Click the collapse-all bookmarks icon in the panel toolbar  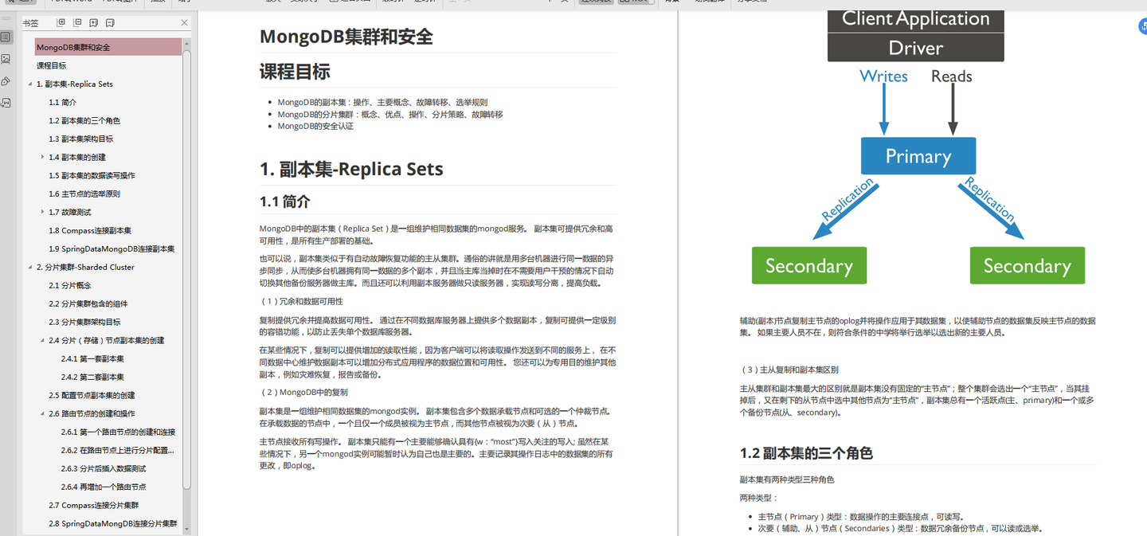(x=77, y=23)
